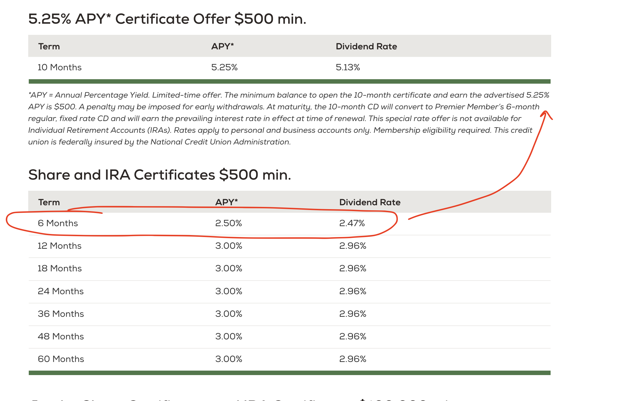The image size is (631, 401).
Task: Click the 60 Months term label
Action: tap(61, 359)
